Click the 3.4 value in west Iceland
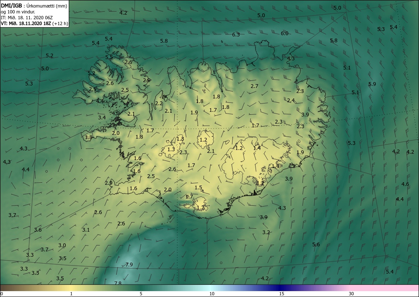This screenshot has width=419, height=297. pos(102,117)
